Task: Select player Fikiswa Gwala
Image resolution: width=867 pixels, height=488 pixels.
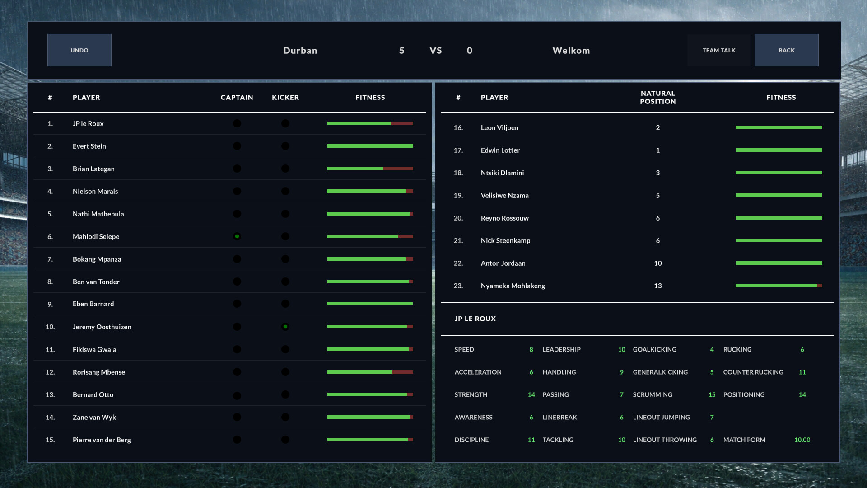Action: [94, 349]
